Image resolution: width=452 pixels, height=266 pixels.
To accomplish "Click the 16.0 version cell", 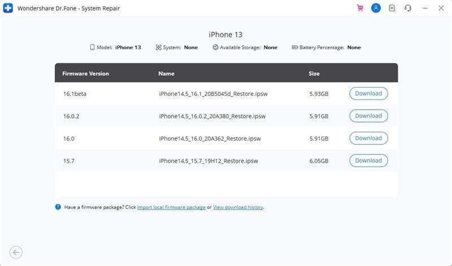I will (68, 138).
